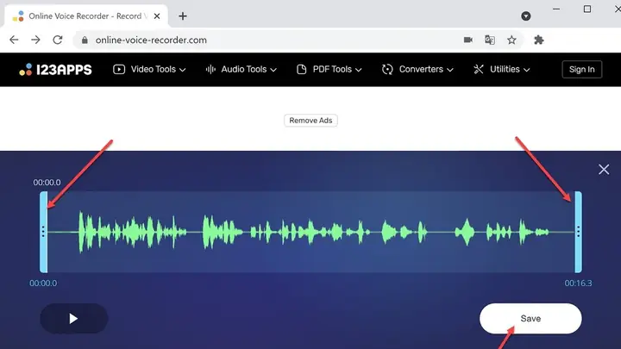Open the Video Tools menu

149,69
